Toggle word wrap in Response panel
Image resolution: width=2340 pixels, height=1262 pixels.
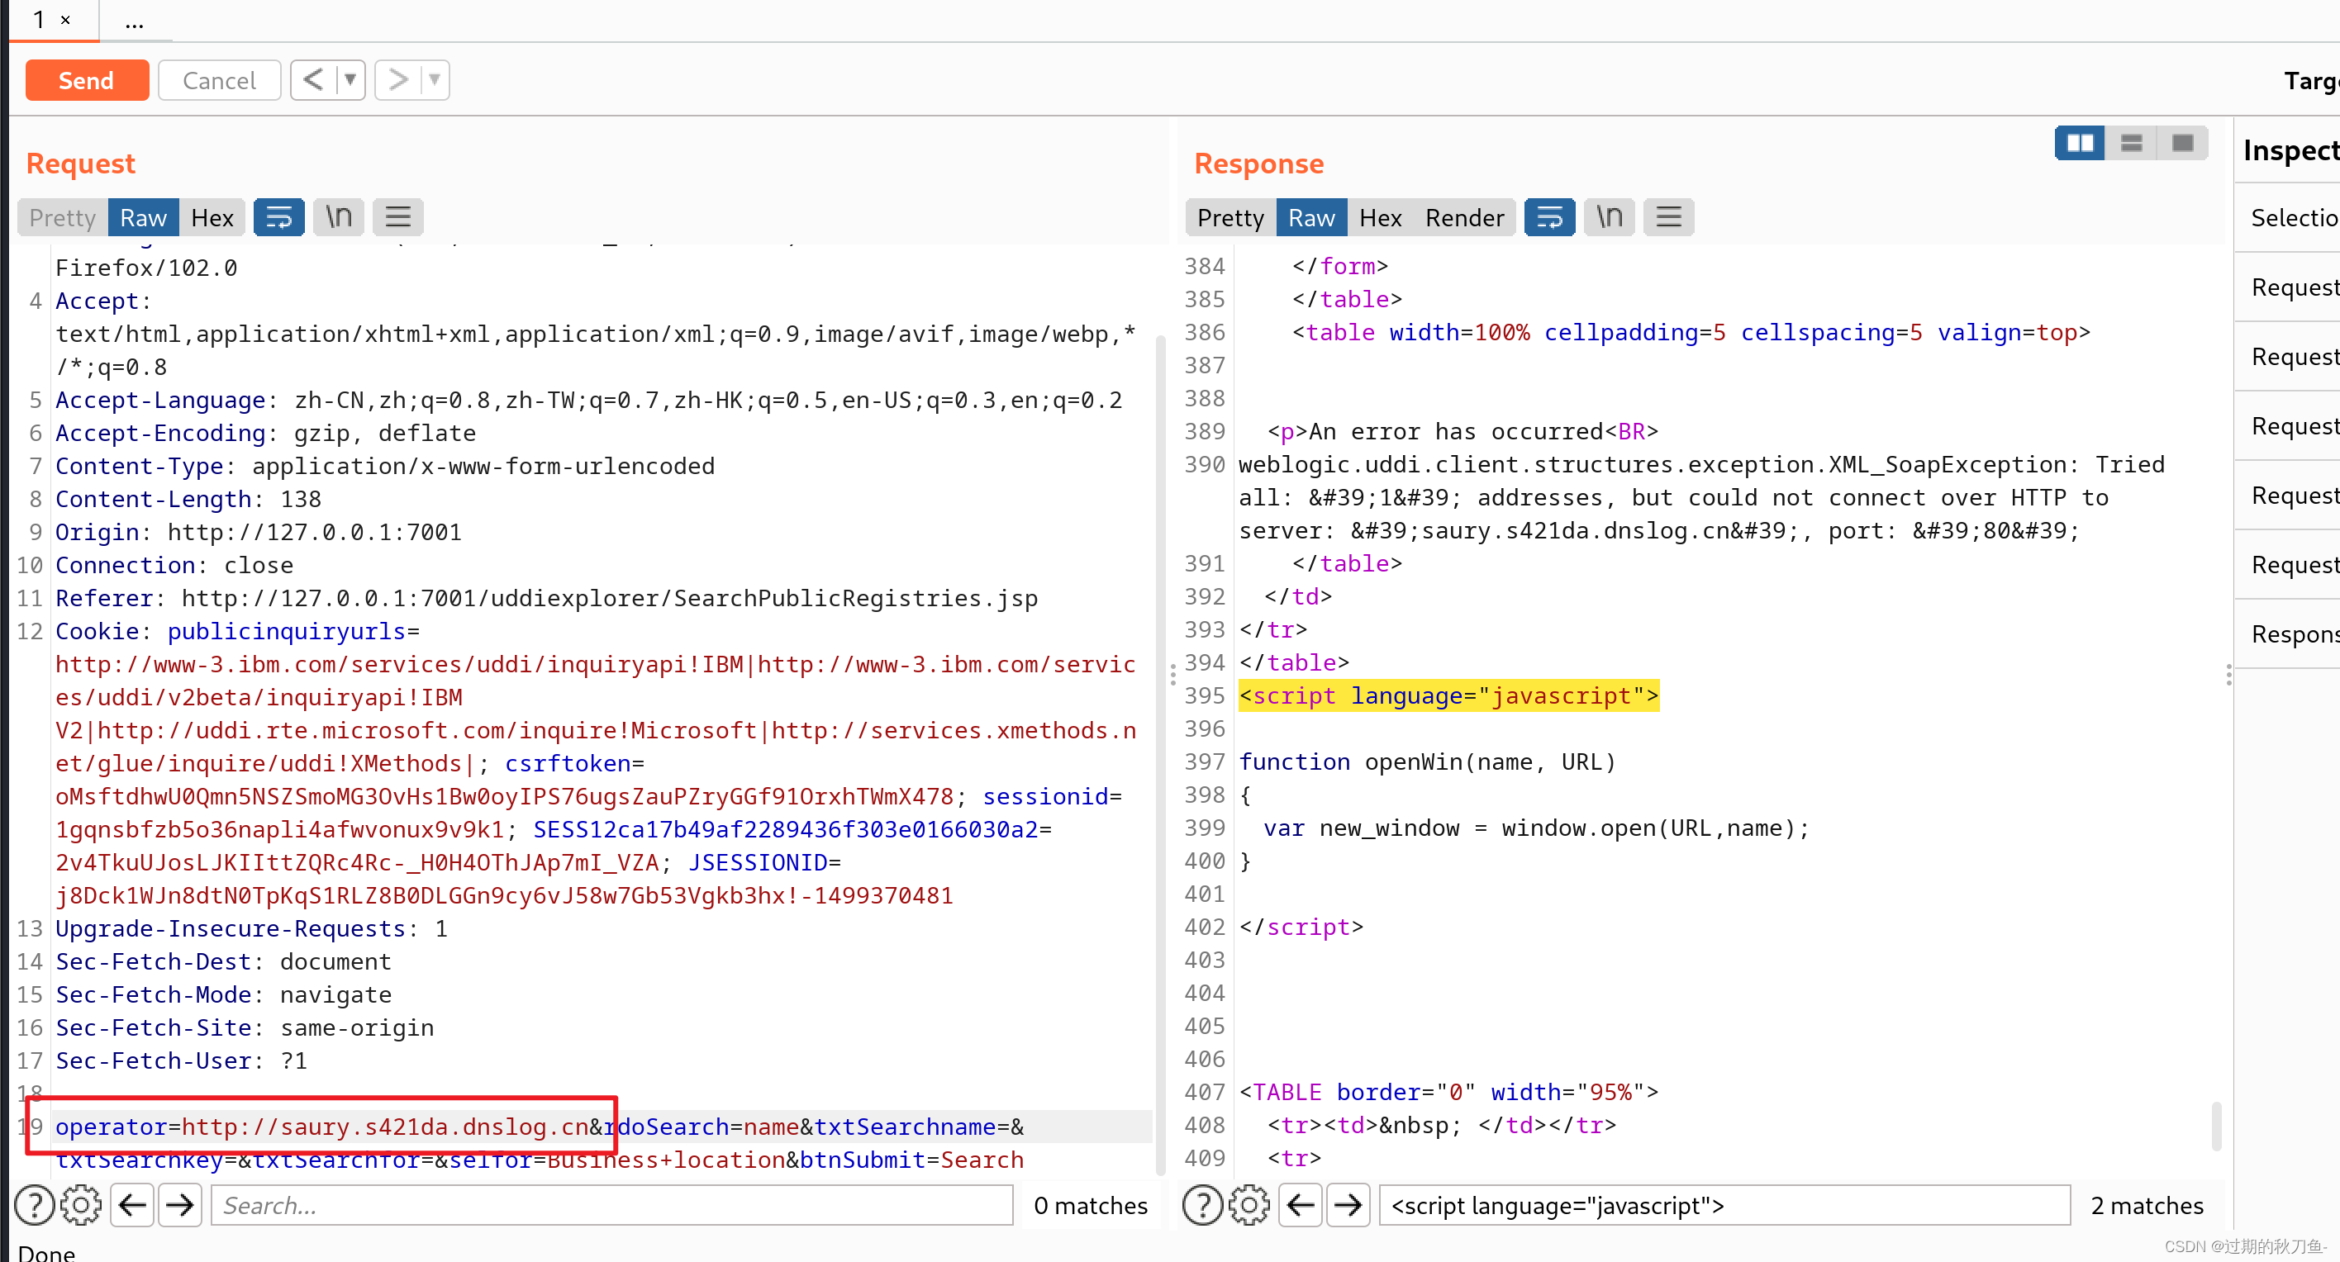point(1550,218)
